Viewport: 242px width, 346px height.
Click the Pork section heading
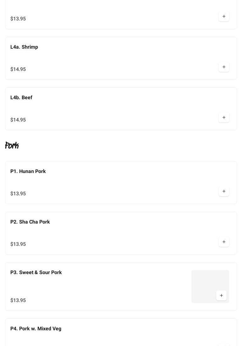[12, 145]
